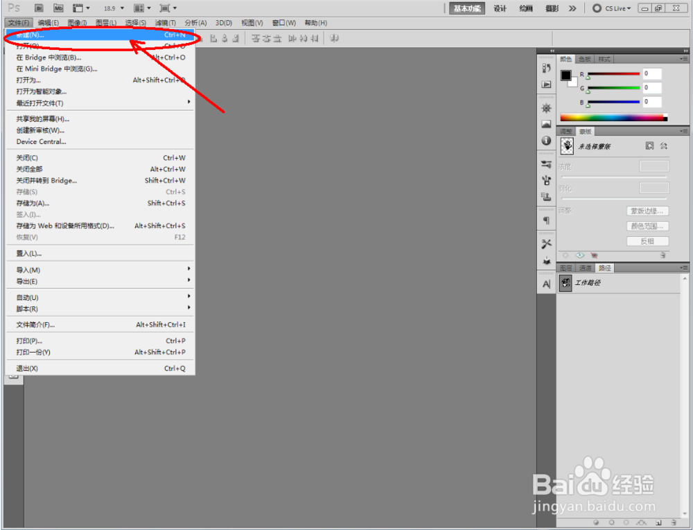This screenshot has width=693, height=530.
Task: Choose 在 Bridge 中浏览(B)... menu item
Action: click(x=100, y=58)
